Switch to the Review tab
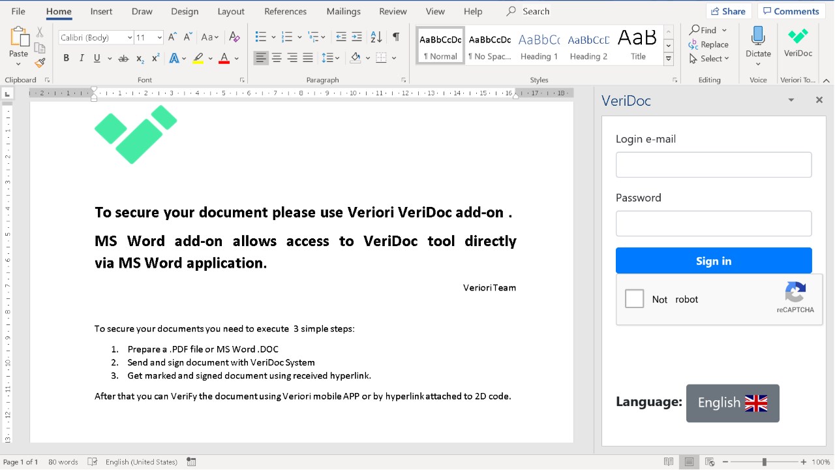This screenshot has width=835, height=470. (393, 11)
